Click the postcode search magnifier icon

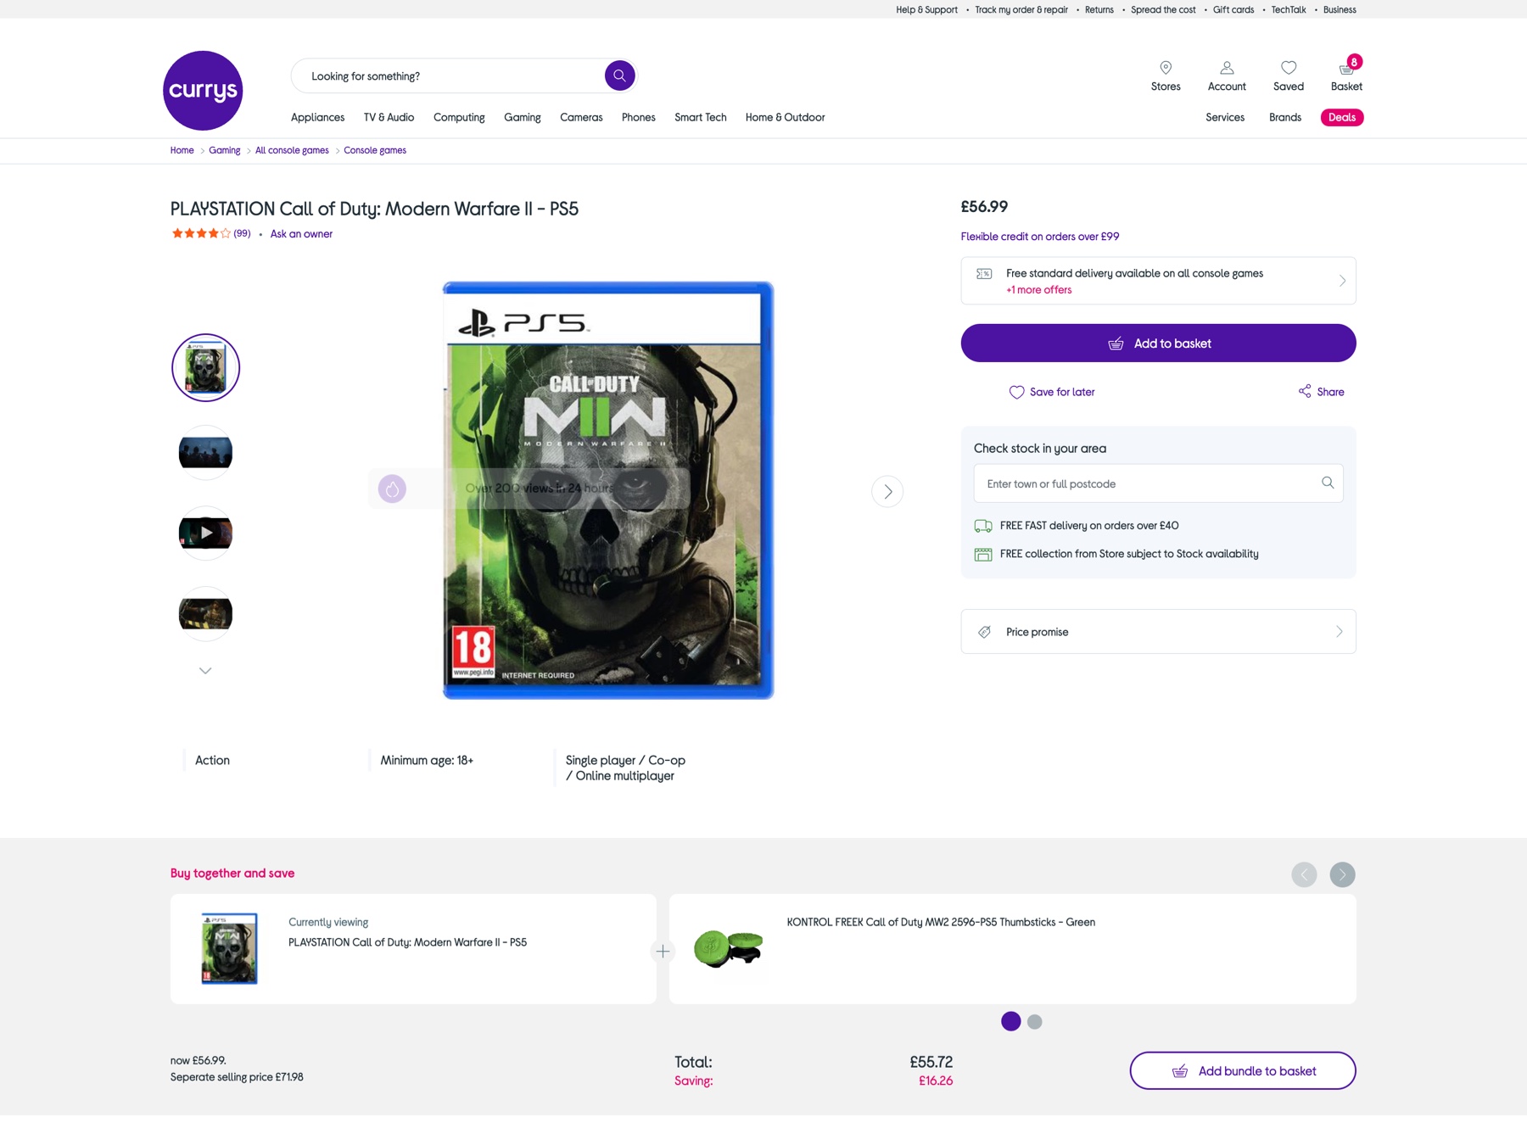point(1328,483)
